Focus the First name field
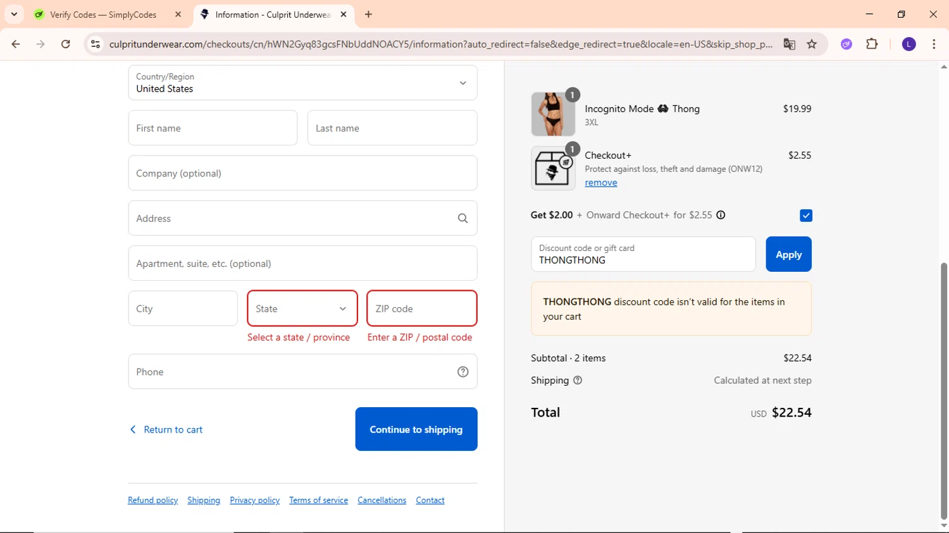The width and height of the screenshot is (949, 533). click(x=213, y=128)
